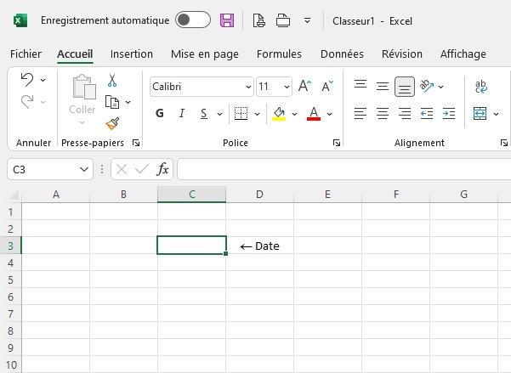Turn on the Enregistrement automatique switch
Image resolution: width=511 pixels, height=373 pixels.
[192, 20]
